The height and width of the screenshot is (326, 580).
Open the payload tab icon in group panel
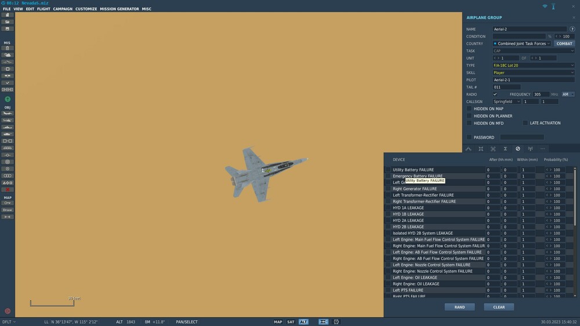point(481,148)
